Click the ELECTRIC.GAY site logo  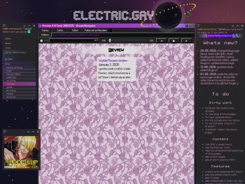114,16
